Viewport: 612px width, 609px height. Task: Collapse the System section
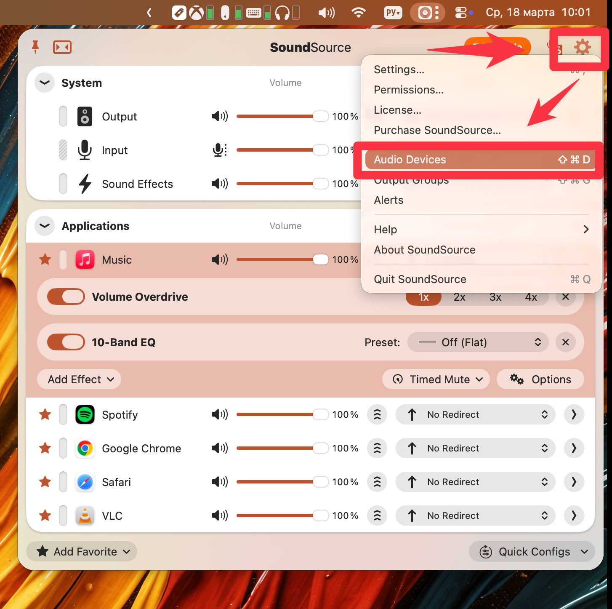[x=45, y=83]
